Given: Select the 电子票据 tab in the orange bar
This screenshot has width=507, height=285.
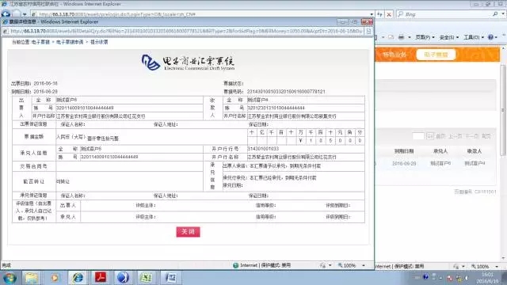Looking at the screenshot, I should (436, 55).
